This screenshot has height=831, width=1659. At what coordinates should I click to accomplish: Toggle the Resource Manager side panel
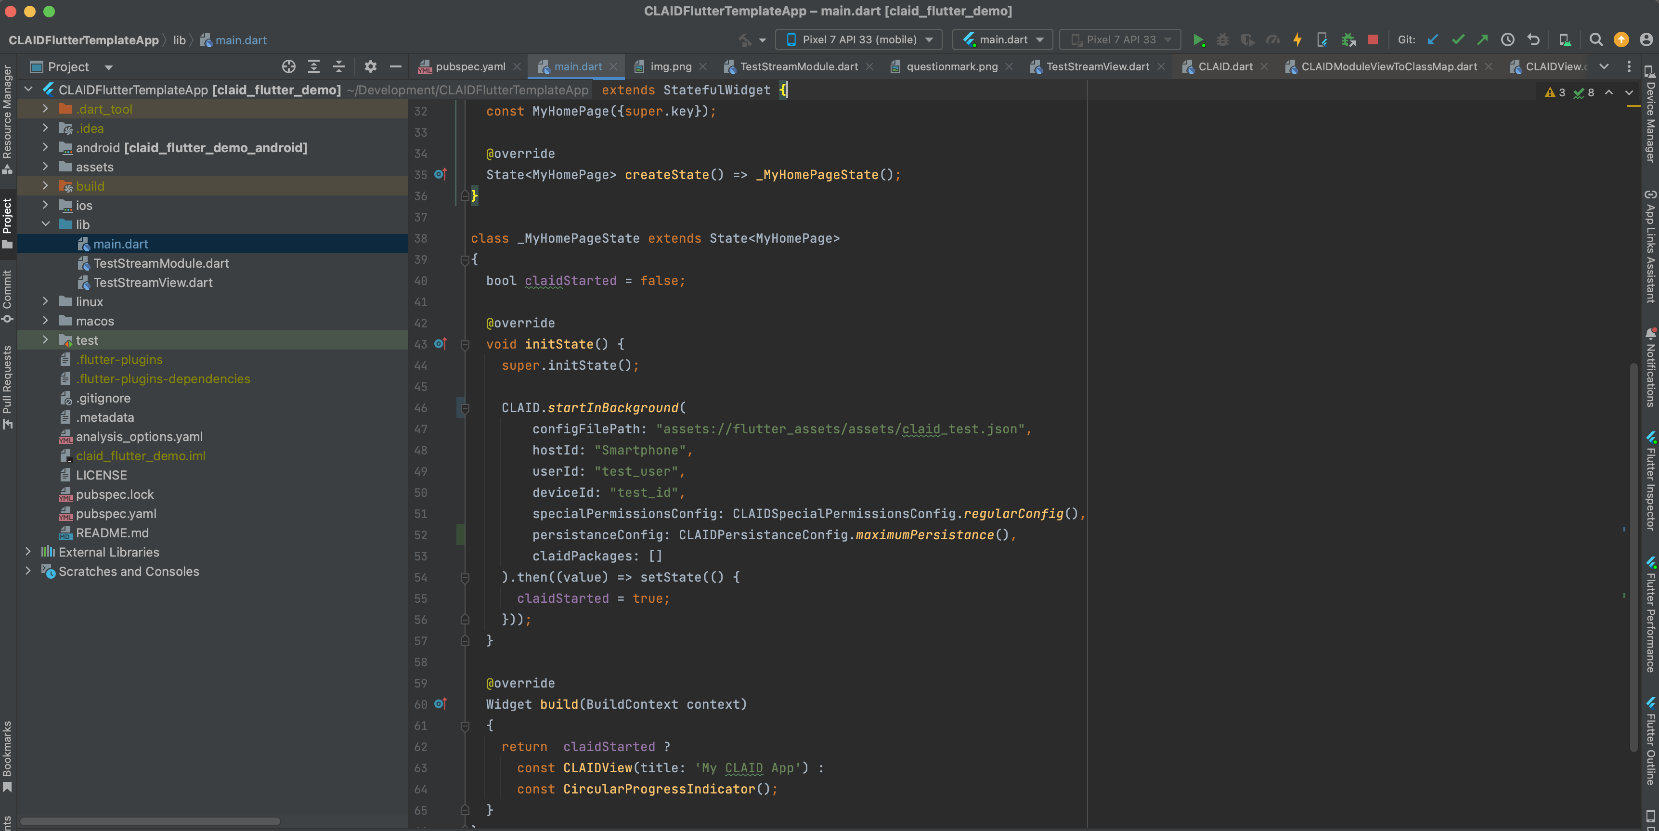point(7,119)
